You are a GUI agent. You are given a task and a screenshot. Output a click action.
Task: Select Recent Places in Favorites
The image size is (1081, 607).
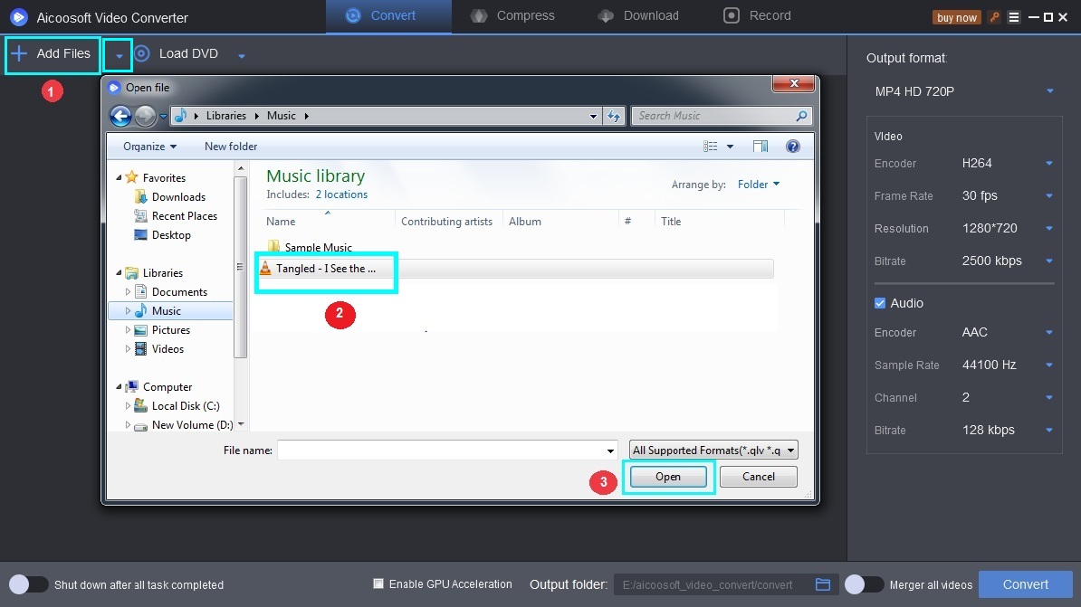(x=184, y=215)
